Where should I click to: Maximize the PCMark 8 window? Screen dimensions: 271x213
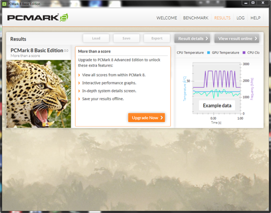pos(253,3)
